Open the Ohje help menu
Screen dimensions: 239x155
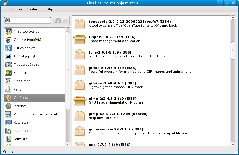point(50,9)
